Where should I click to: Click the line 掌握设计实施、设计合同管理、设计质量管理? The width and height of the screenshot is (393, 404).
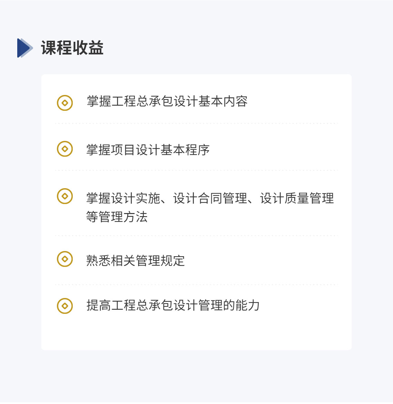pyautogui.click(x=210, y=199)
